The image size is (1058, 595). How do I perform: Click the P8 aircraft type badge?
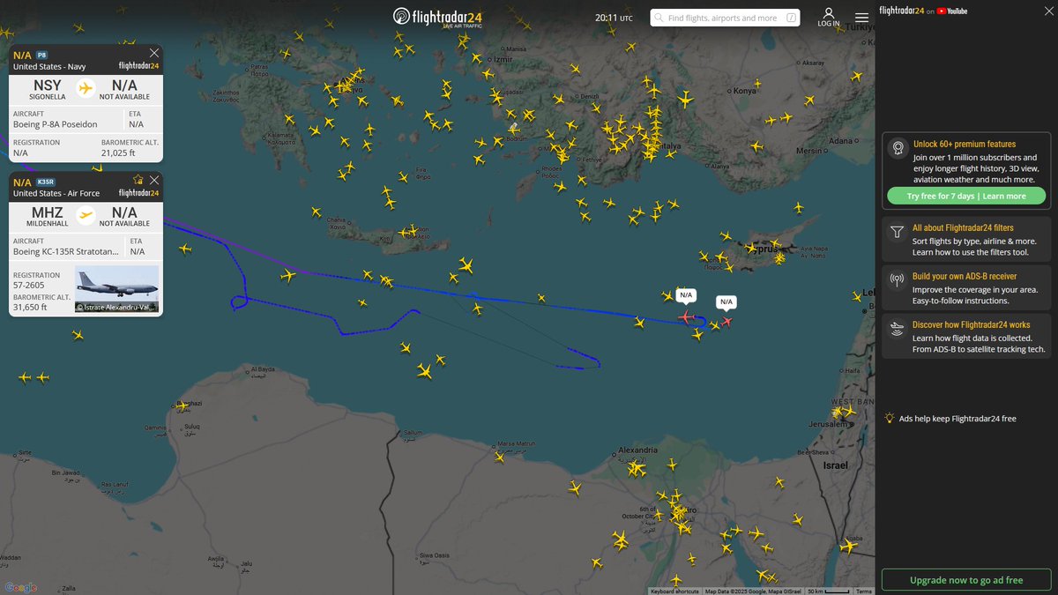click(x=42, y=56)
